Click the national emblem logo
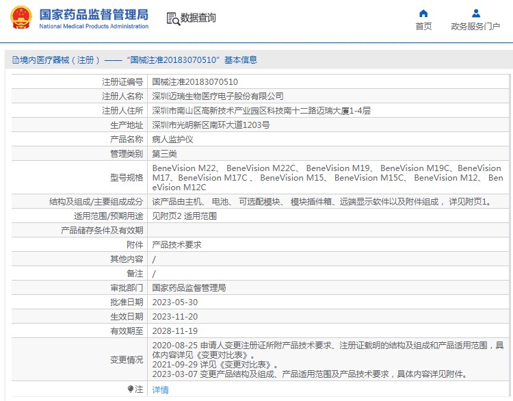513x401 pixels. tap(21, 17)
